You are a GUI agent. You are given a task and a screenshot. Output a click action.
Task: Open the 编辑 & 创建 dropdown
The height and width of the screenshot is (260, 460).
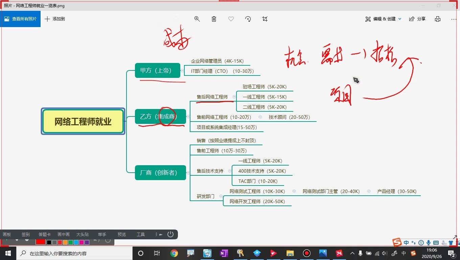pos(383,19)
